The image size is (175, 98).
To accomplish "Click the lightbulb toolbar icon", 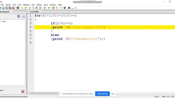I will click(57, 8).
